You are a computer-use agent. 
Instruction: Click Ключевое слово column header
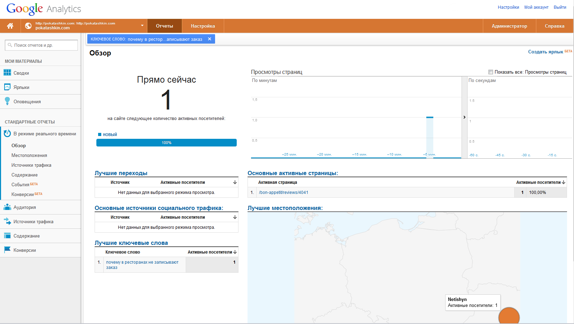click(x=123, y=252)
